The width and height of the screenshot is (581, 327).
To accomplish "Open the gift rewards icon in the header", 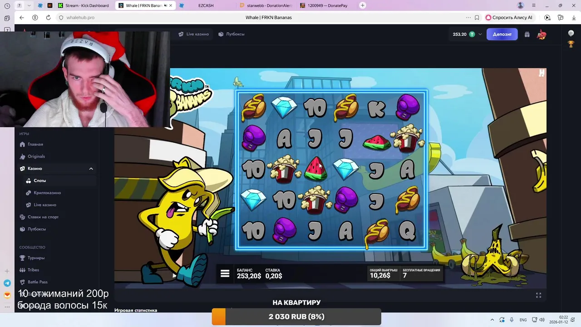I will (527, 34).
